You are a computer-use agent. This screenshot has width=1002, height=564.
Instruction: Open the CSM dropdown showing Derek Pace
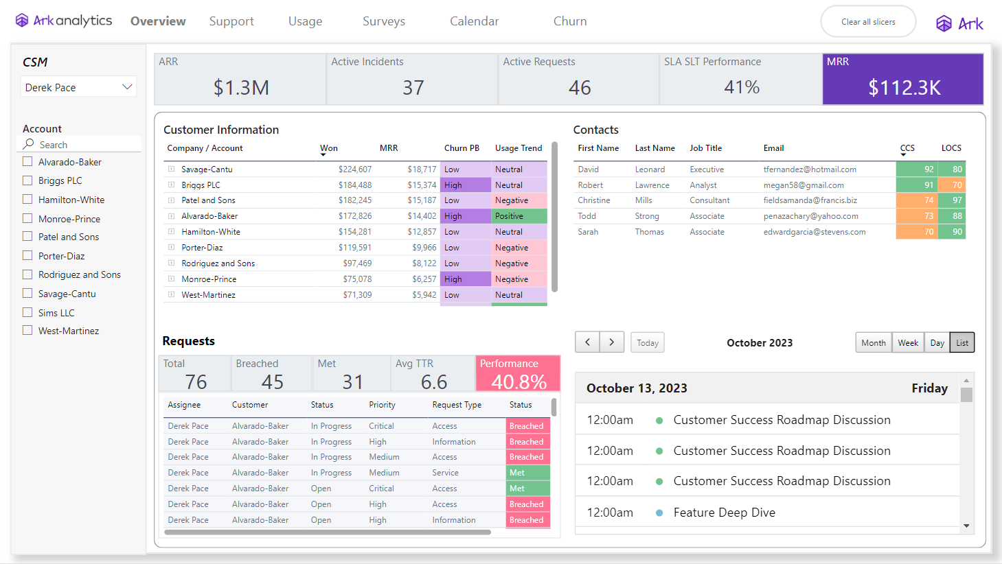(127, 86)
